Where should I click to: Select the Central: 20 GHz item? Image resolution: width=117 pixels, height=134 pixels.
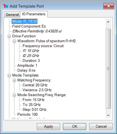click(35, 85)
